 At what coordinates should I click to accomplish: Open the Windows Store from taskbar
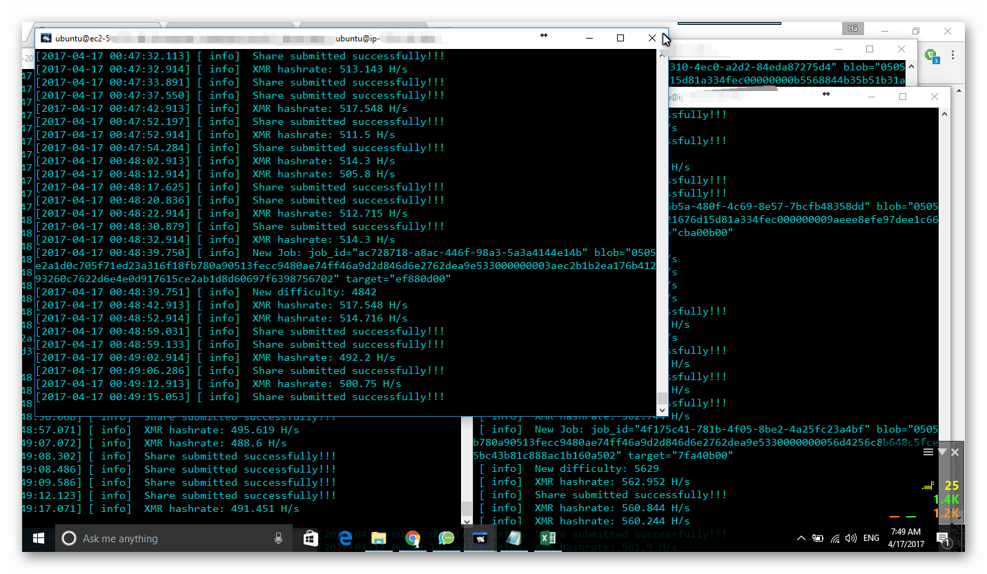click(311, 538)
